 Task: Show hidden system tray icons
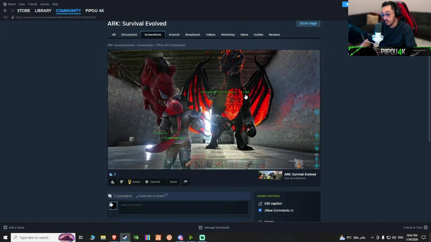pos(372,238)
